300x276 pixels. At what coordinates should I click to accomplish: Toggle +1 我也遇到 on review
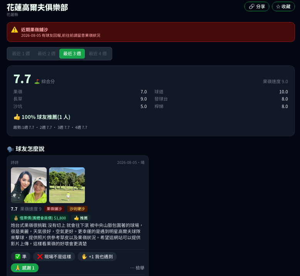click(x=97, y=257)
